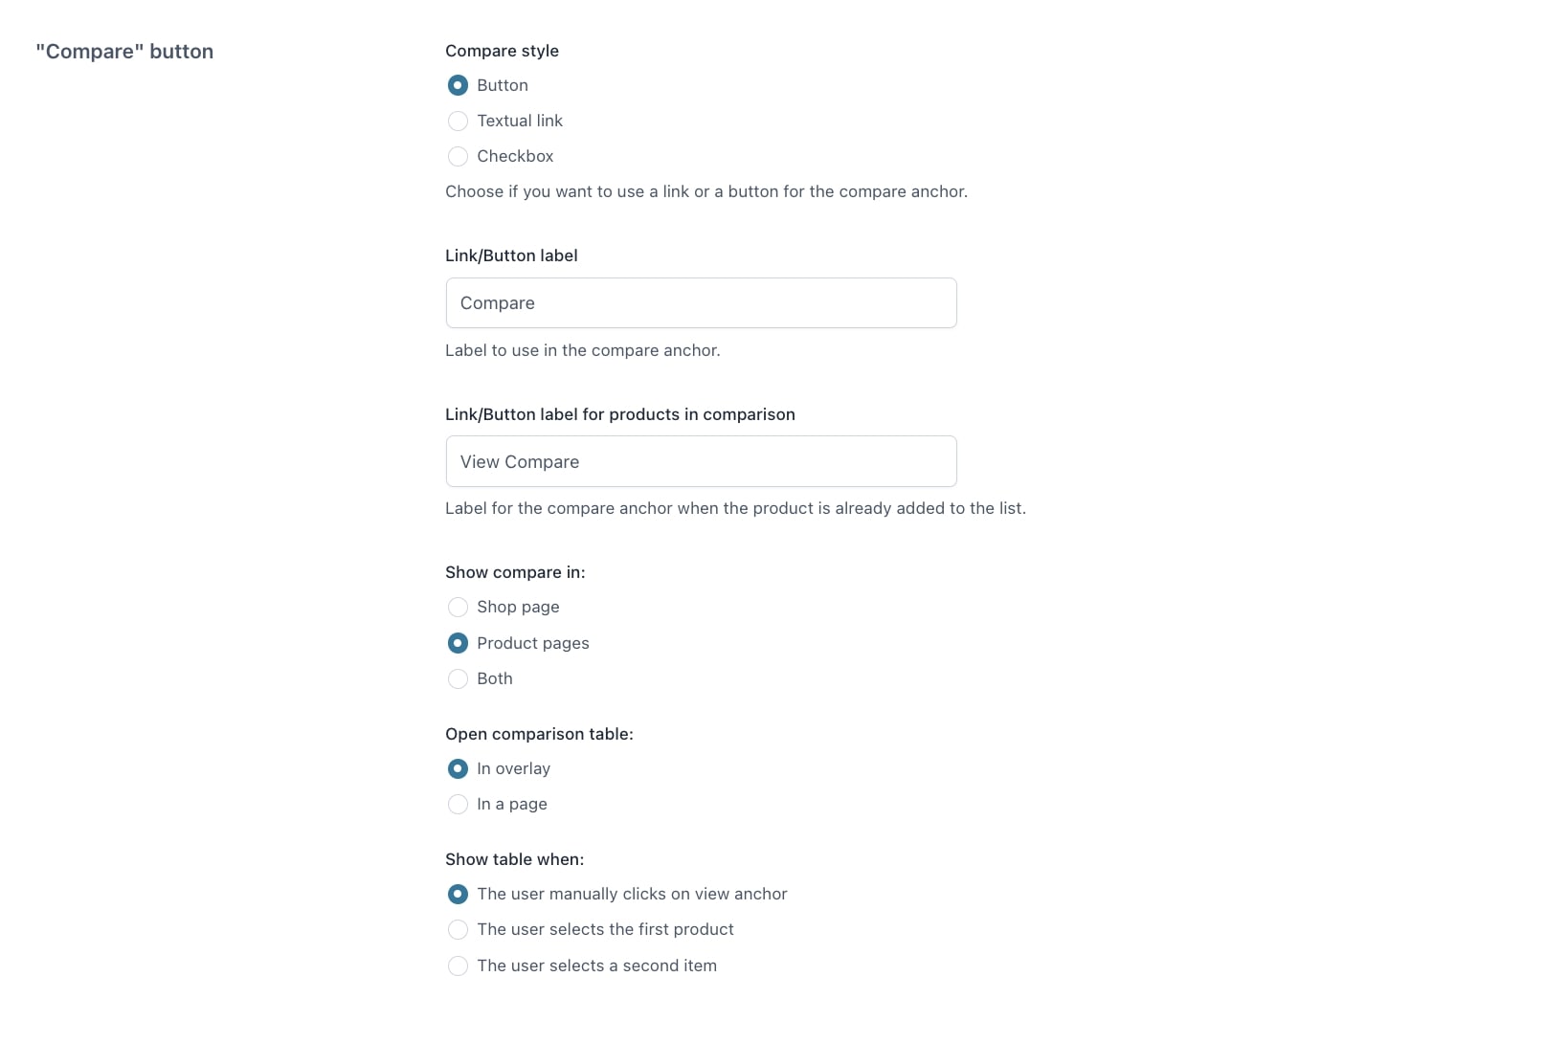Choose Textual link compare style
The image size is (1545, 1043).
(458, 121)
